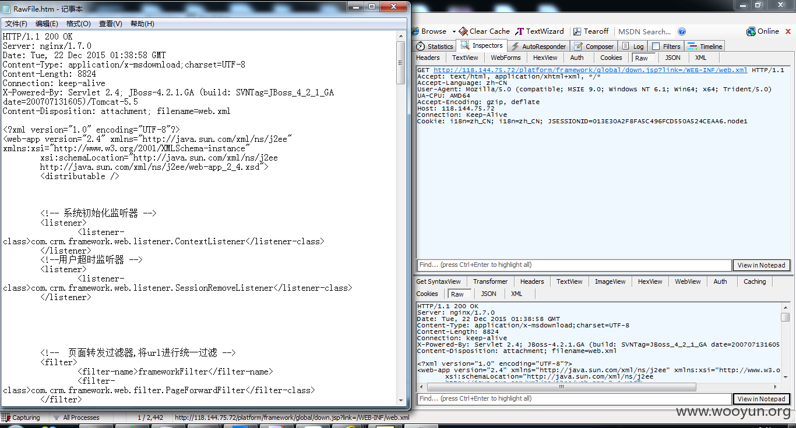Switch to the Statistics tab
This screenshot has height=428, width=796.
[435, 47]
